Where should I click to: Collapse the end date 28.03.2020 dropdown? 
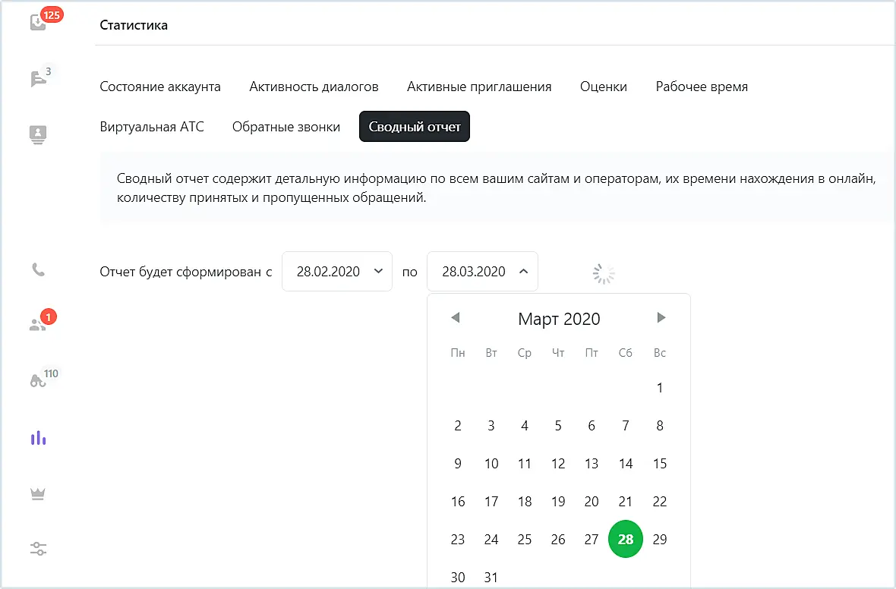coord(482,272)
